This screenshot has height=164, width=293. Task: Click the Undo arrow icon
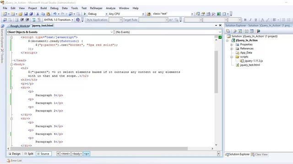(x=55, y=14)
